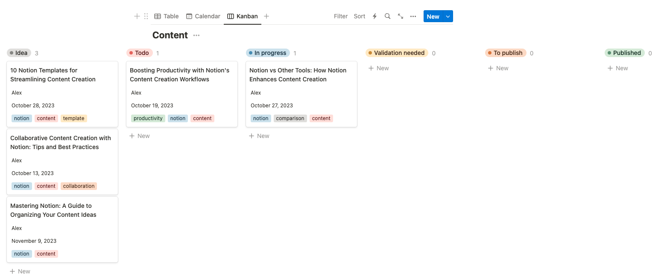The image size is (667, 279).
Task: Click the plus icon left of the view tabs
Action: 137,16
